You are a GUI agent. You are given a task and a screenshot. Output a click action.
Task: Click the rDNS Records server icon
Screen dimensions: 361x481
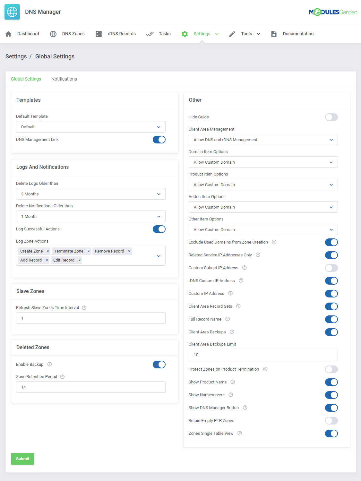click(99, 34)
